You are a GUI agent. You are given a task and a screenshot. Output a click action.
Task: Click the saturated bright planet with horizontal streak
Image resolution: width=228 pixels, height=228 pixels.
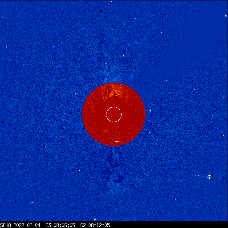point(210,177)
